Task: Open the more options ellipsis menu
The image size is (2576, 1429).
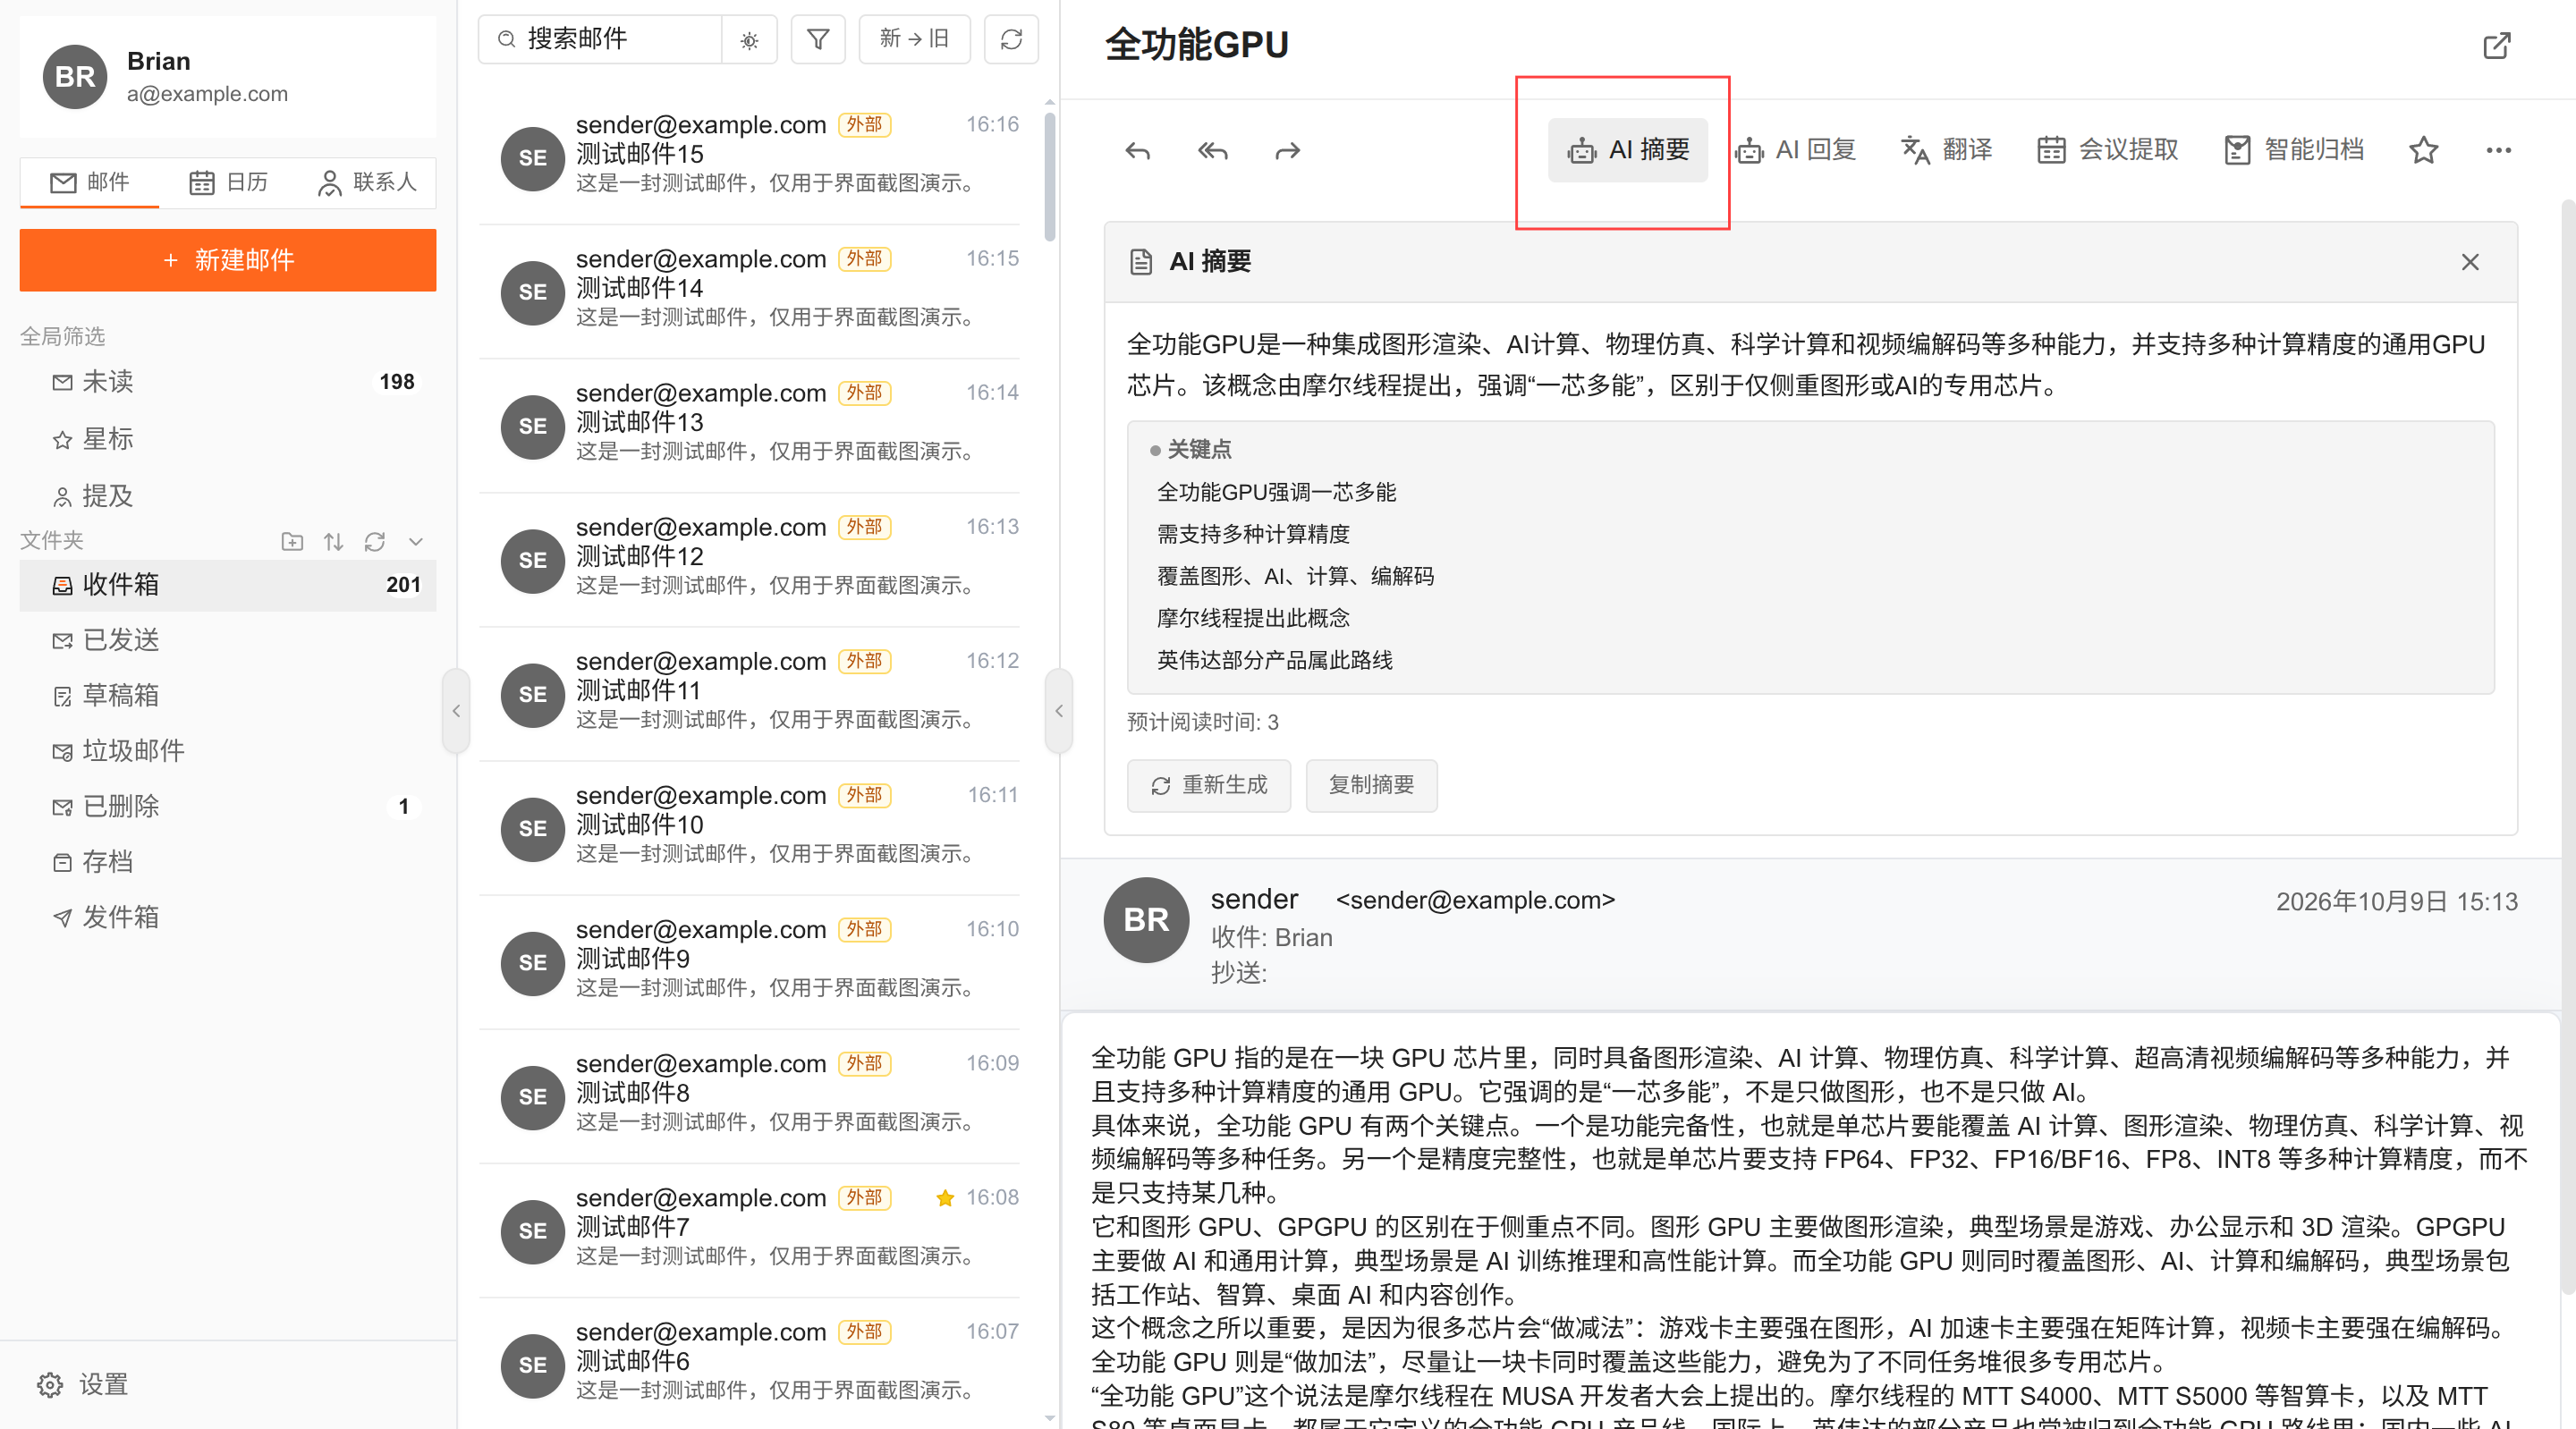Action: point(2498,150)
